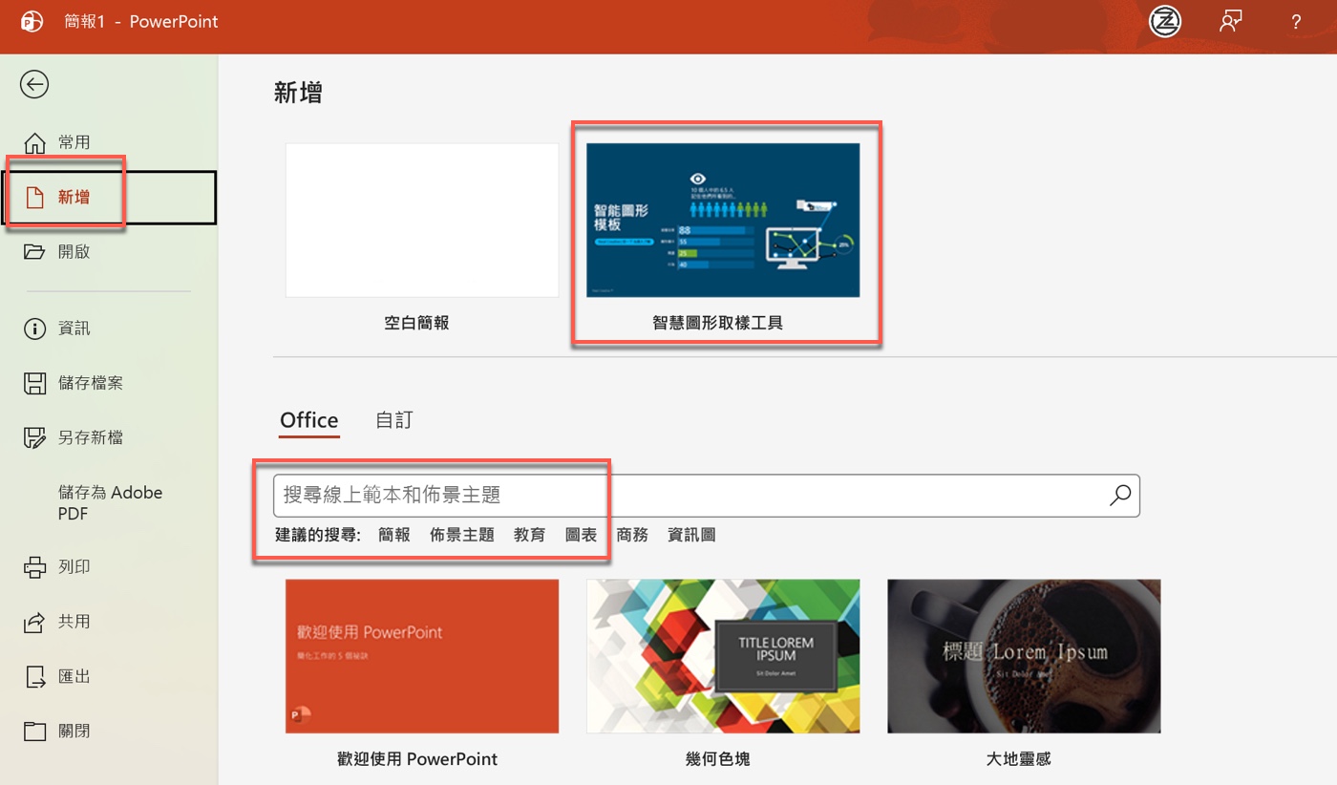Switch to the 自訂 tab
The height and width of the screenshot is (785, 1337).
394,420
